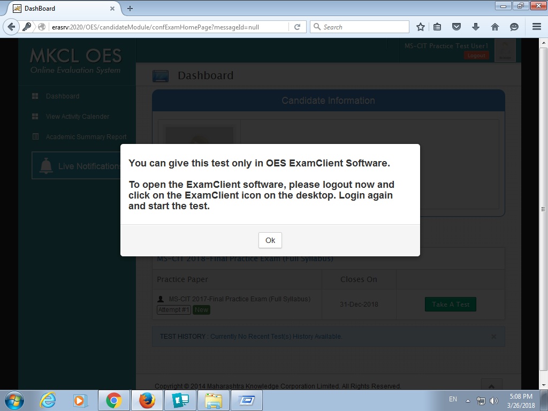Click the MKCL OES logo

(x=76, y=61)
